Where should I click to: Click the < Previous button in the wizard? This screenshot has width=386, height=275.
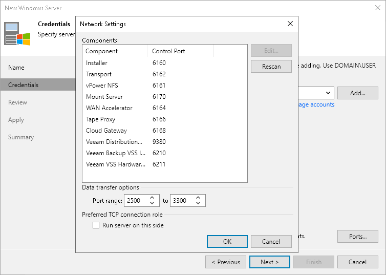(226, 262)
